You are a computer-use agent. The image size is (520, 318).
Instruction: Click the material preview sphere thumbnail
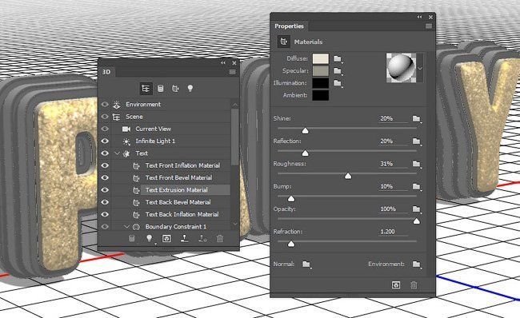(402, 68)
